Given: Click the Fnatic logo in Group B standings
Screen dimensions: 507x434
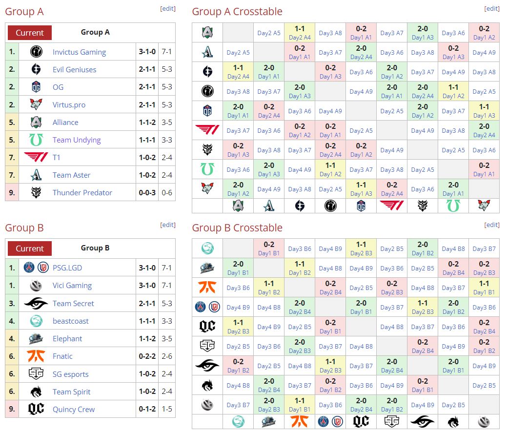Looking at the screenshot, I should pyautogui.click(x=36, y=356).
